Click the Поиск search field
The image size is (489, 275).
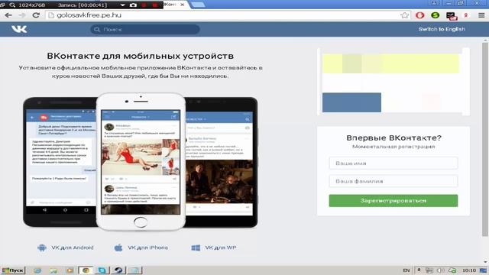pyautogui.click(x=145, y=29)
